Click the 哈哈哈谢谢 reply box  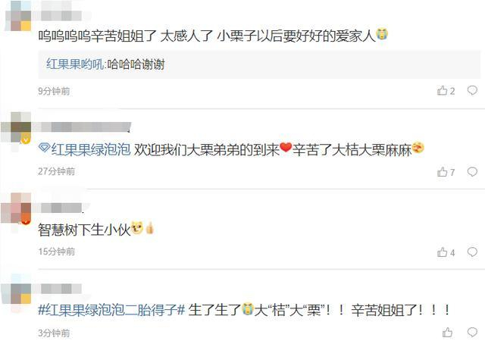point(259,64)
